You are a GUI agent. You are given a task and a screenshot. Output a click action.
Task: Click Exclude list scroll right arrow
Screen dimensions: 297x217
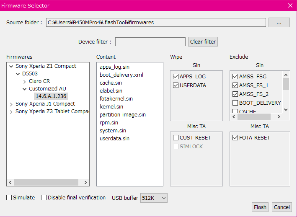point(279,116)
